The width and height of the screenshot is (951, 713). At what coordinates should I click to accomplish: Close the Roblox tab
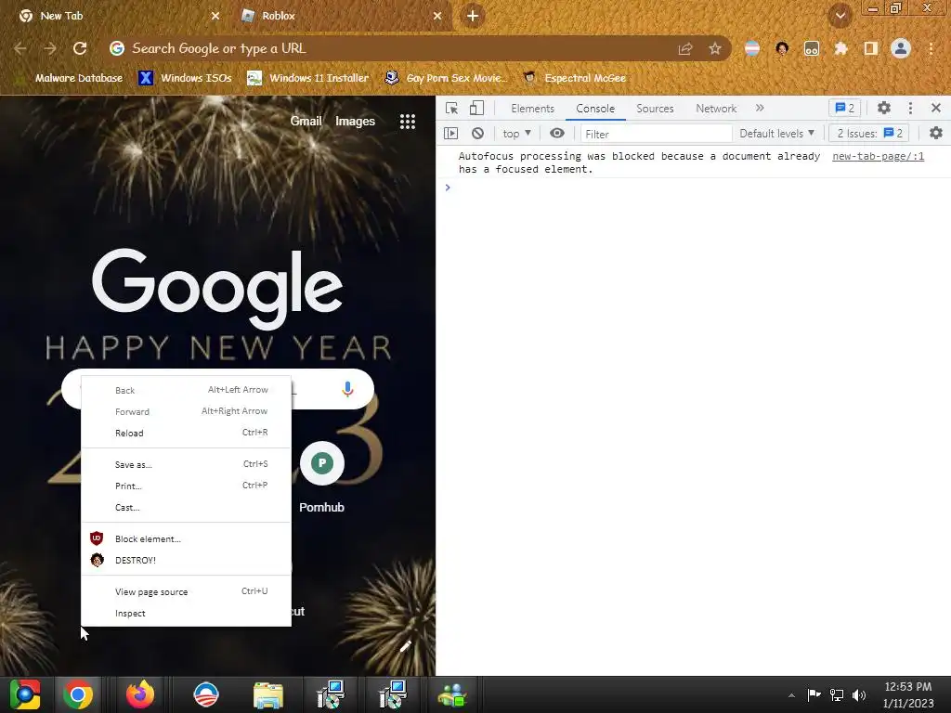[437, 16]
